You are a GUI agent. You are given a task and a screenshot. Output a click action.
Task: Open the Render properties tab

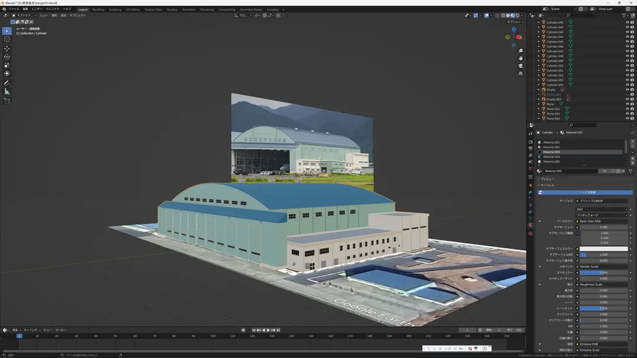(x=531, y=142)
